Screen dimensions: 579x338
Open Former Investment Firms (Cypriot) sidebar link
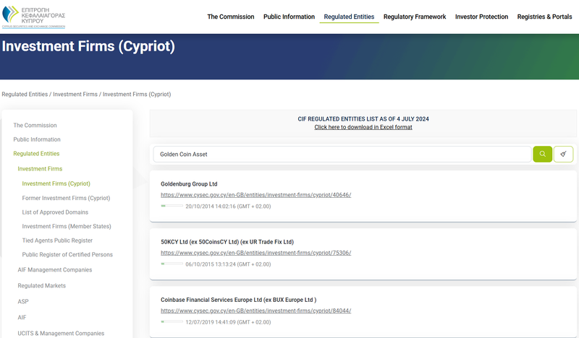click(x=66, y=198)
